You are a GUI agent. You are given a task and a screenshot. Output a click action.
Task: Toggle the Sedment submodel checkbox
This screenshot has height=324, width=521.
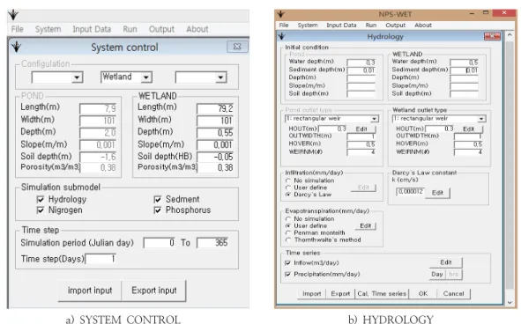(158, 200)
